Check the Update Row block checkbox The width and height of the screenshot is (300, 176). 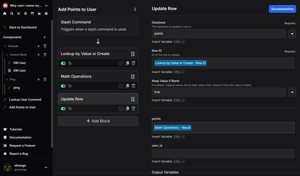point(121,108)
